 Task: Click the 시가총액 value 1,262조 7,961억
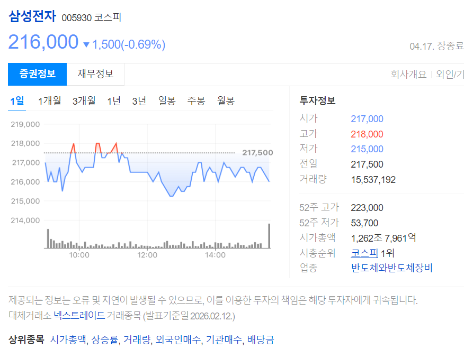[383, 238]
